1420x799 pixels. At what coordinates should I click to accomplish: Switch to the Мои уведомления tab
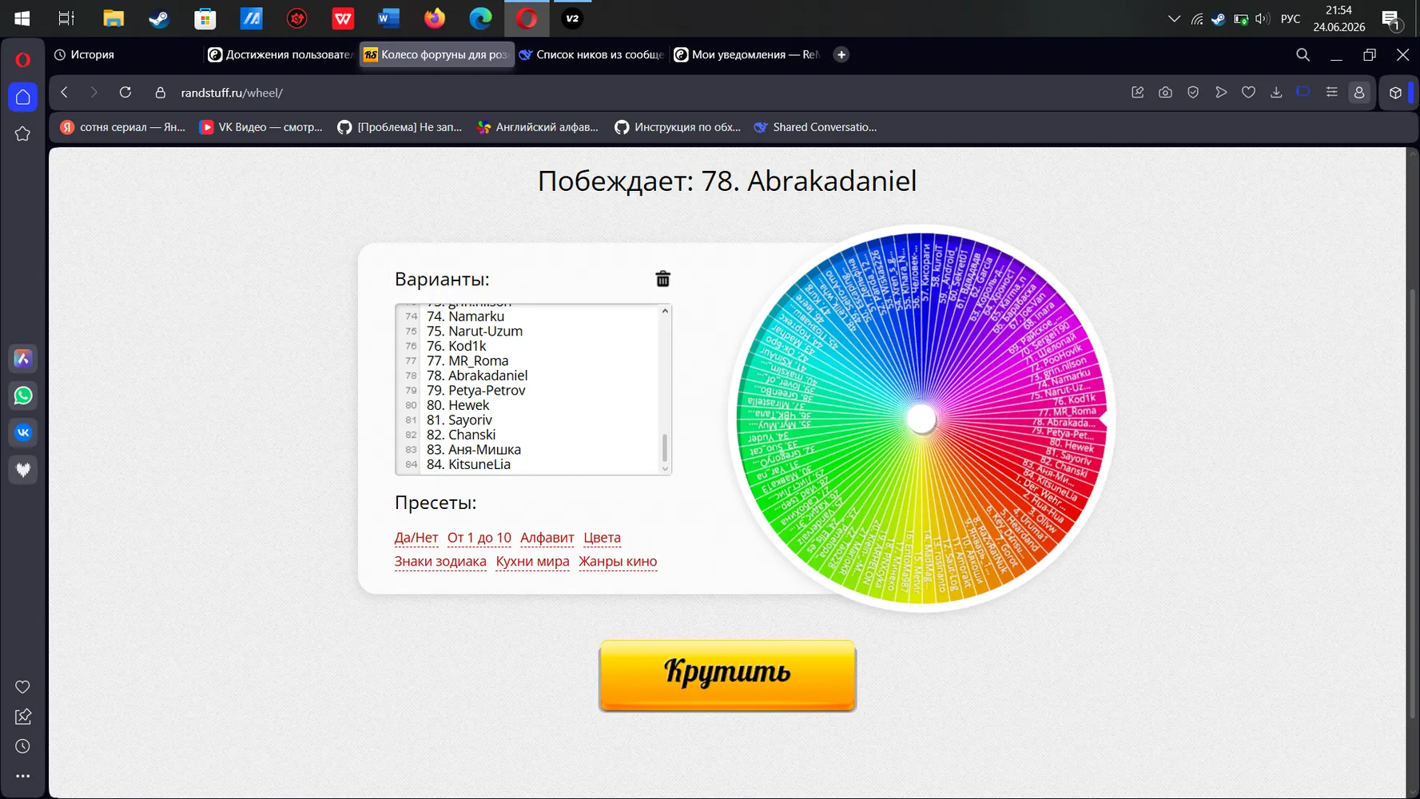746,54
